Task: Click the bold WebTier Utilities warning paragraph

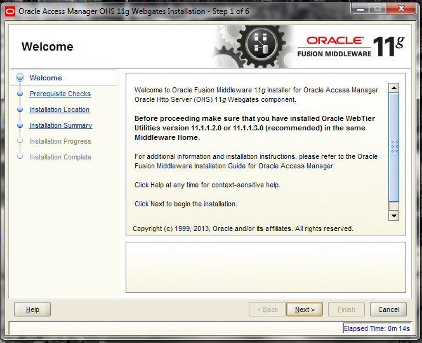Action: tap(254, 128)
